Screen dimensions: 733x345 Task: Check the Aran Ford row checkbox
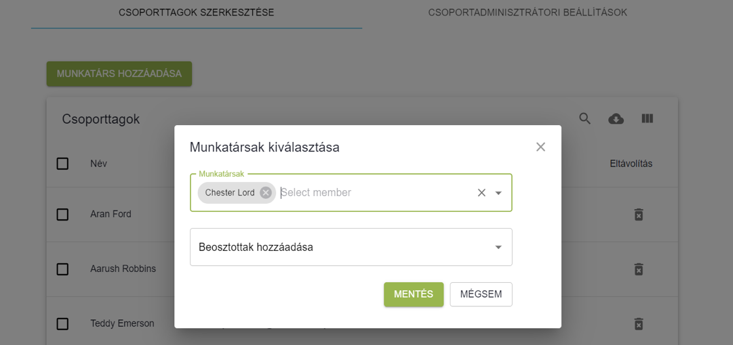tap(62, 214)
